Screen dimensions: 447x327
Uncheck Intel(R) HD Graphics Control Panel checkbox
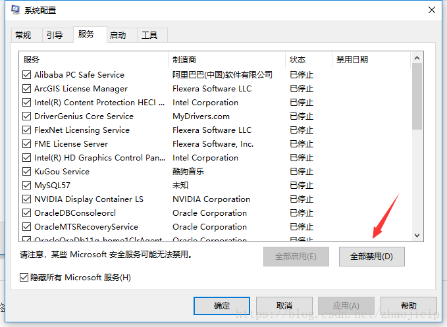click(26, 157)
